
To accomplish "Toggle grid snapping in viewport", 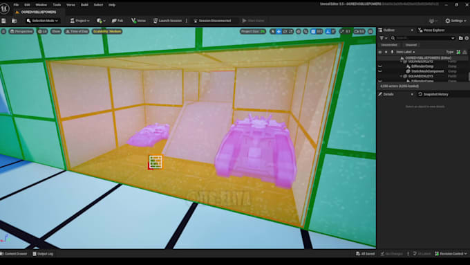I will [313, 31].
